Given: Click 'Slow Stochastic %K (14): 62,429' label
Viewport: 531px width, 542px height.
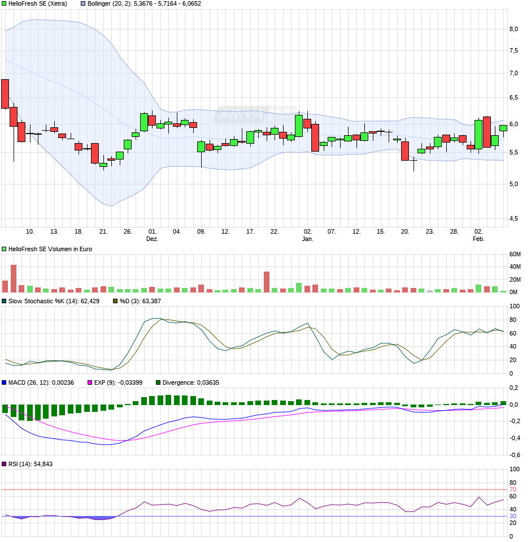Looking at the screenshot, I should [x=54, y=301].
